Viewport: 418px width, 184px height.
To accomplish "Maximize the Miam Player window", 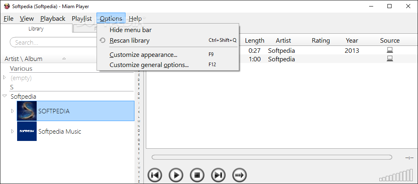I will pyautogui.click(x=389, y=6).
